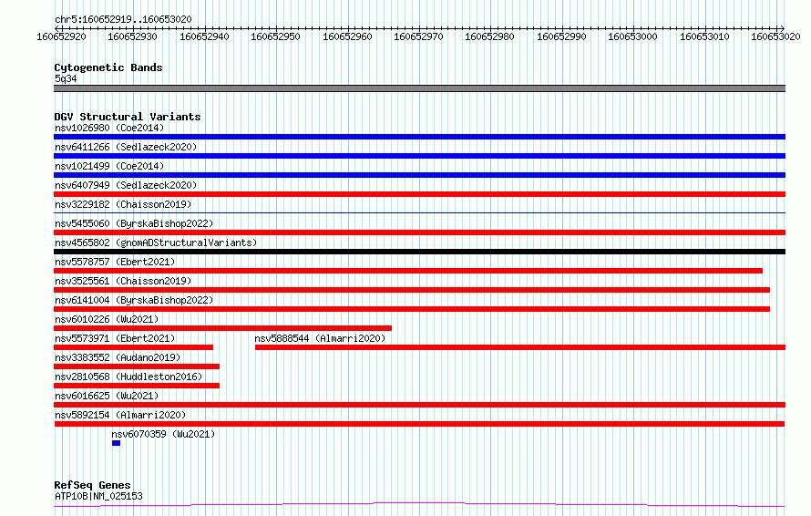
Task: Select the black gnomAD nsv4565802 variant bar
Action: point(419,252)
